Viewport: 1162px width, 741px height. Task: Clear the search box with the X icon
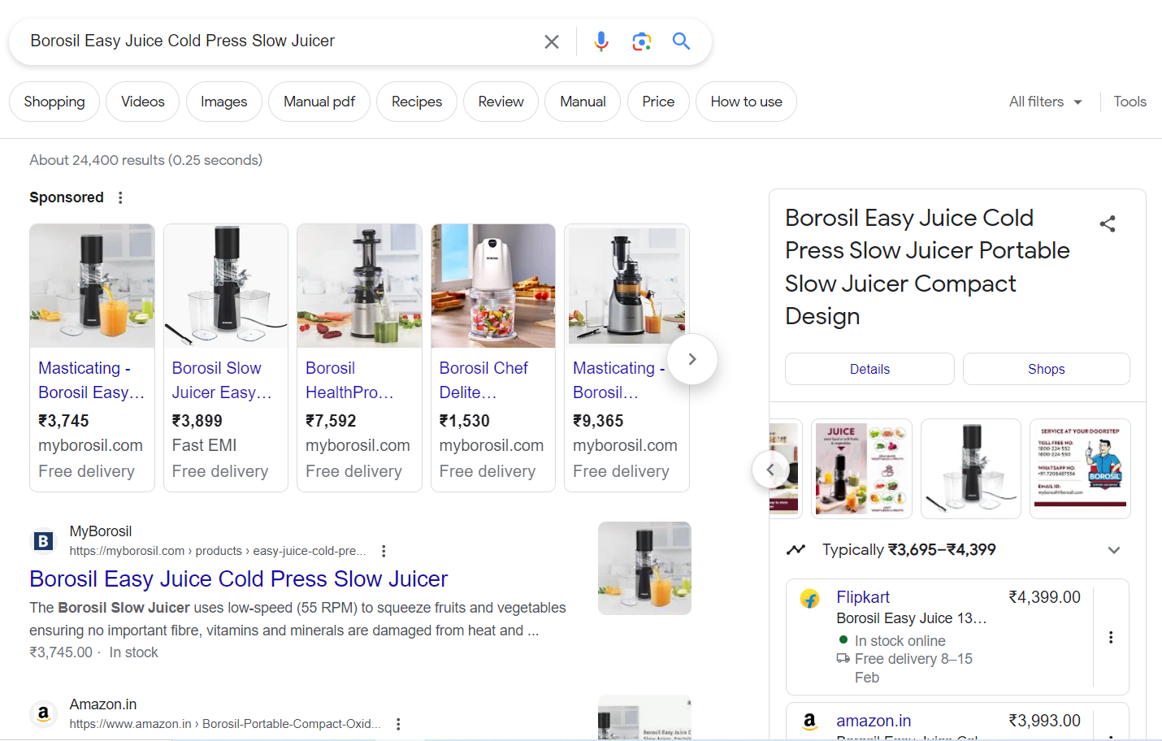[x=552, y=41]
